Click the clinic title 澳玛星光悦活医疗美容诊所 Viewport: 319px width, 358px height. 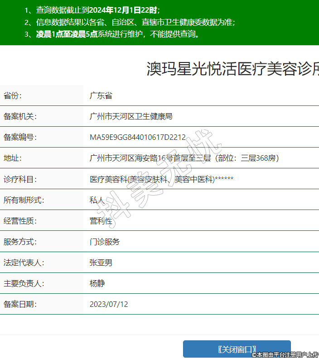click(x=233, y=69)
